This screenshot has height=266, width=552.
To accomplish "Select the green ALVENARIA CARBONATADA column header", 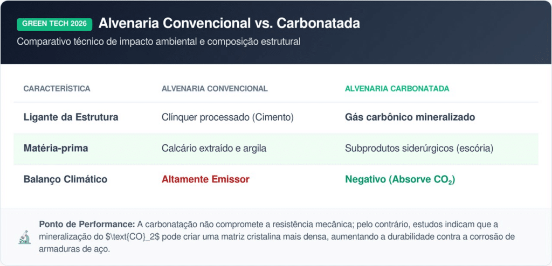I will point(397,88).
